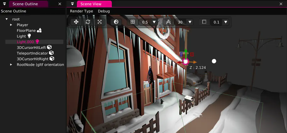Collapse the root tree node
The height and width of the screenshot is (133, 287).
(7, 19)
